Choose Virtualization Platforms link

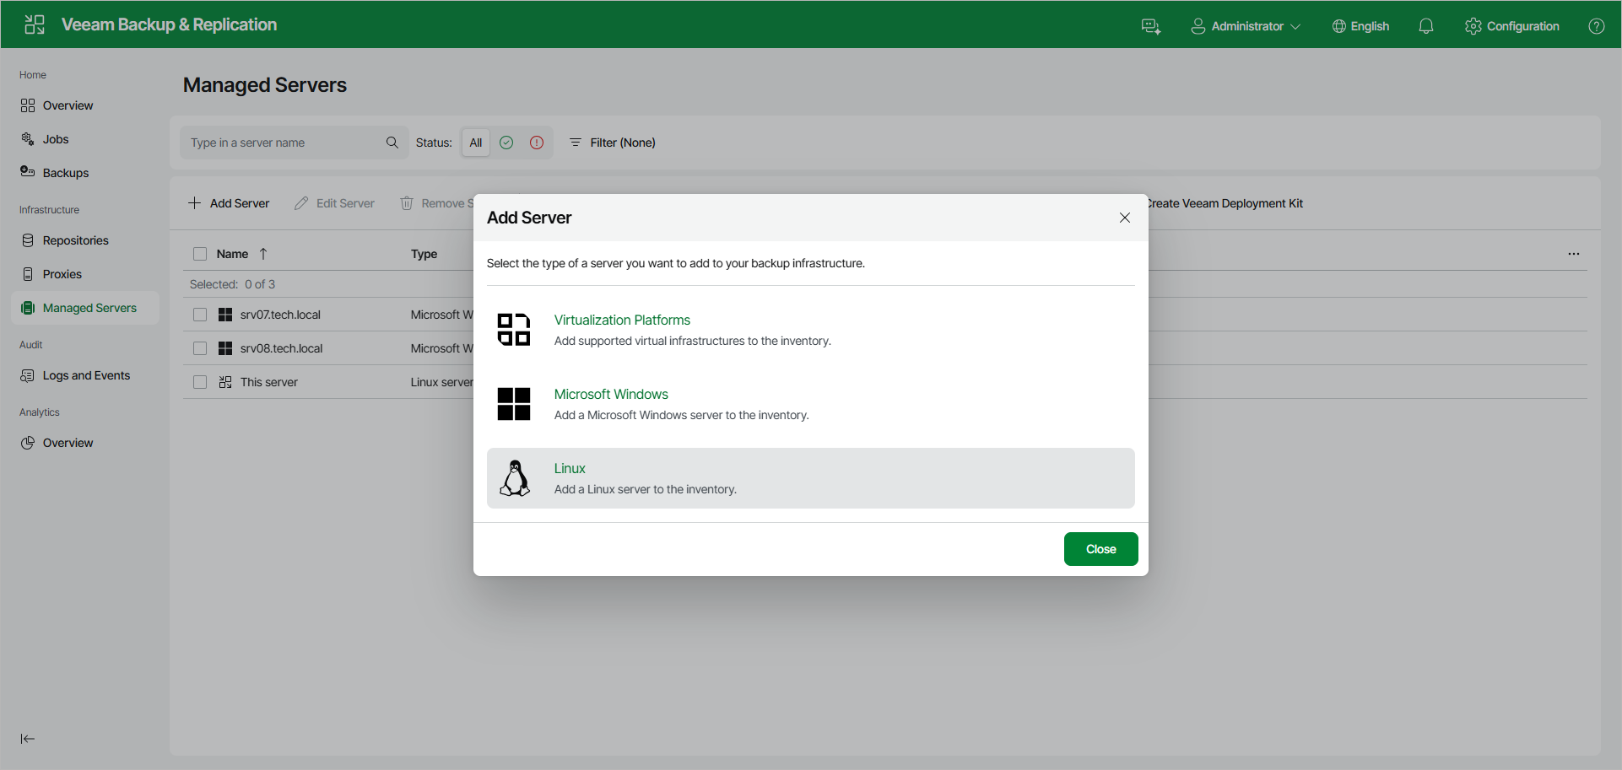coord(622,320)
